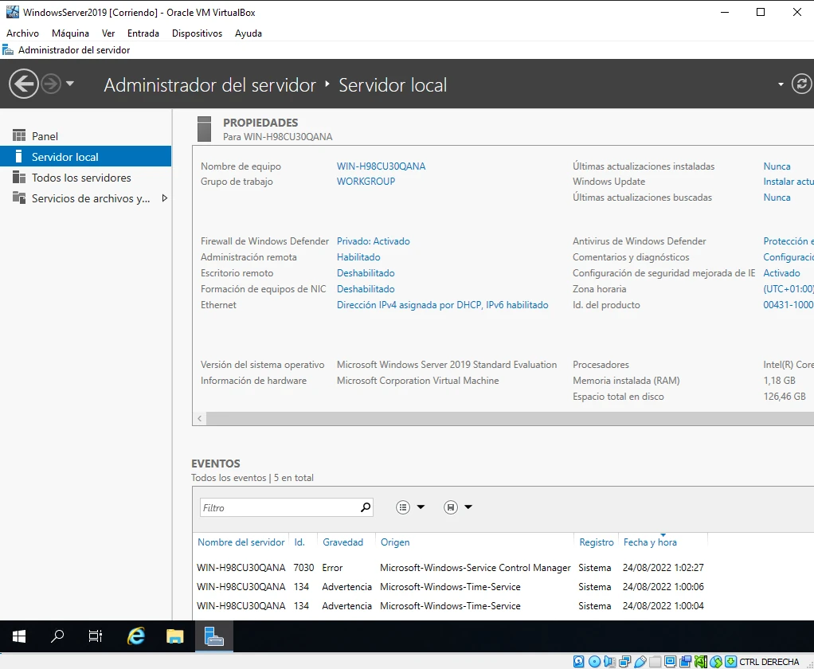Click the host key down-arrow keyboard icon
Viewport: 814px width, 669px height.
click(x=730, y=661)
